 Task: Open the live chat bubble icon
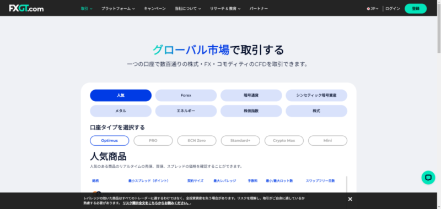pos(428,178)
